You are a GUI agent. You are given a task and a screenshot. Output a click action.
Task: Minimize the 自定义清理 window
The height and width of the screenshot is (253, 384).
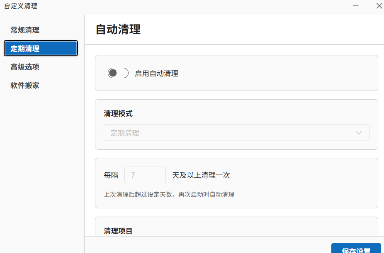[356, 6]
